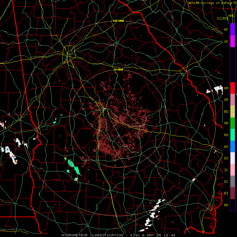Click the "HYDROMETEOR CLASSIFICATION" caption text
This screenshot has height=237, width=237.
(92, 235)
